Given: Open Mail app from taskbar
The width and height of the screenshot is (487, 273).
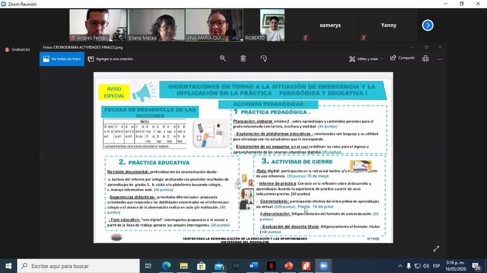Looking at the screenshot, I should (x=219, y=266).
